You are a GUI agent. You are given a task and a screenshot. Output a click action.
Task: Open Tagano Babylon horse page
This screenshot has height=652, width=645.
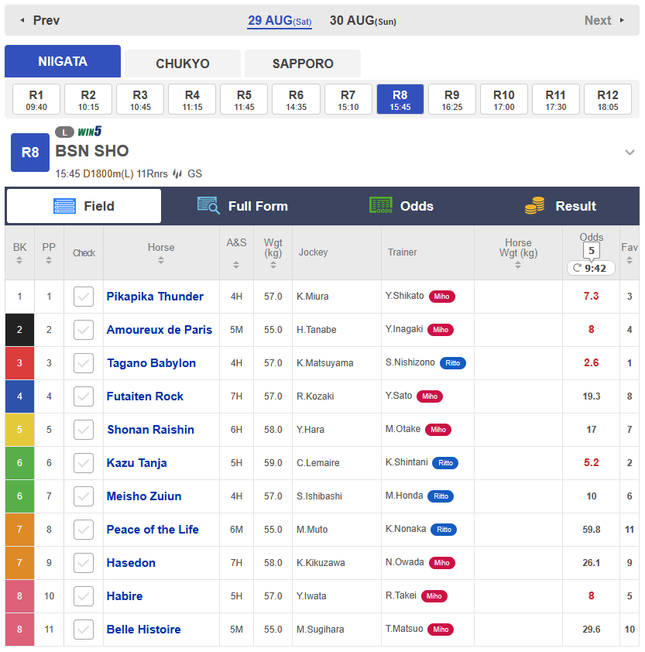point(151,363)
